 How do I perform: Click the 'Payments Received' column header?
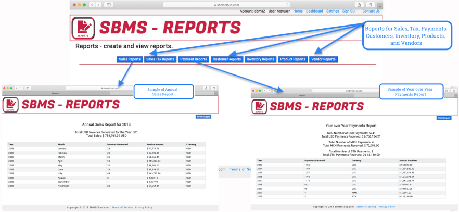(x=315, y=161)
